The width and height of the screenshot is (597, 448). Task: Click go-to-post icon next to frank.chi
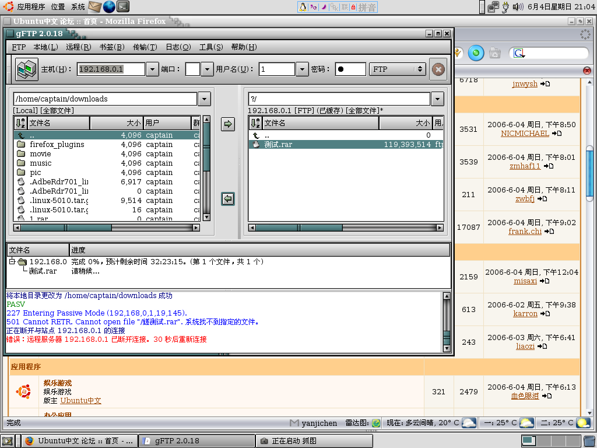(x=549, y=231)
